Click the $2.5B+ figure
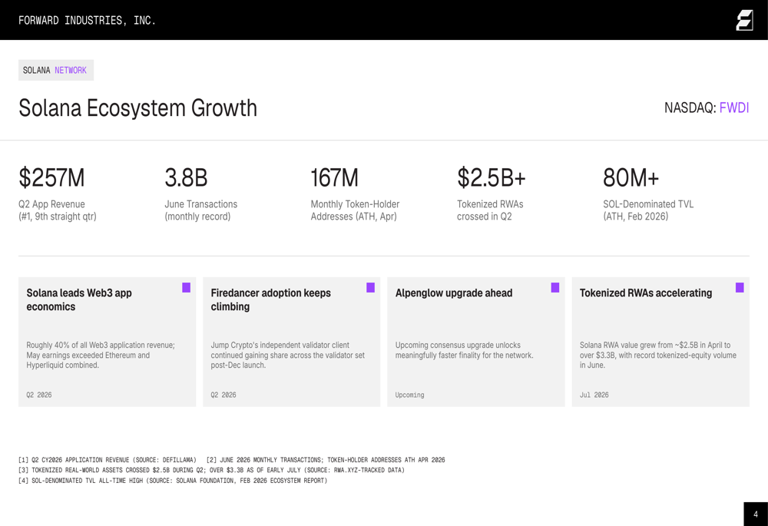This screenshot has height=526, width=768. tap(492, 177)
